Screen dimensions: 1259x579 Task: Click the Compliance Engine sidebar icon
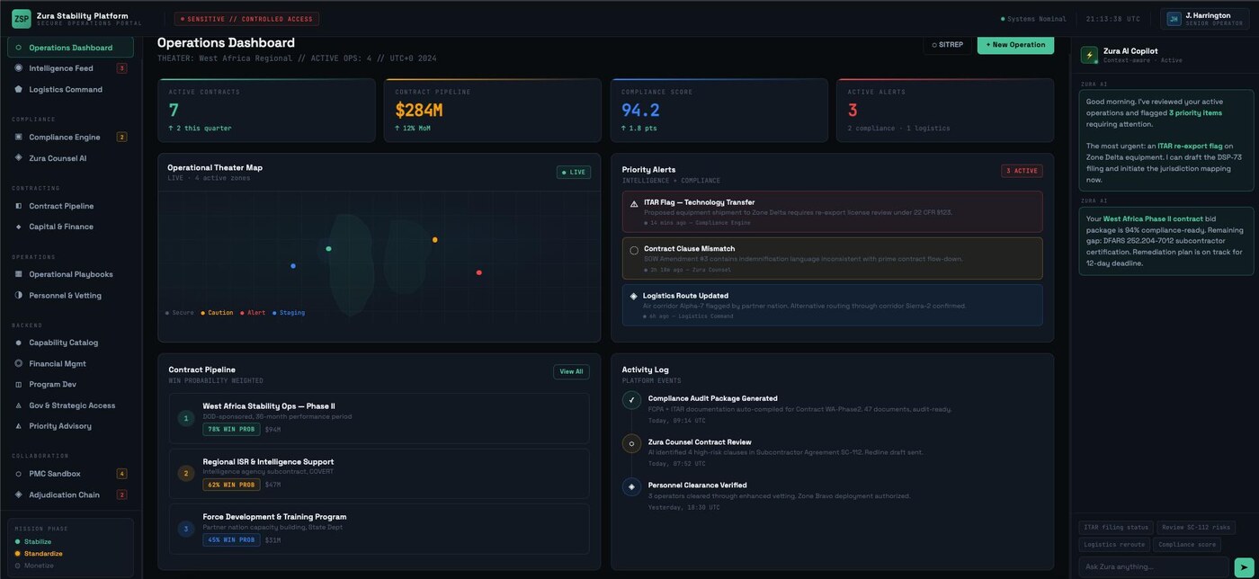[x=19, y=137]
